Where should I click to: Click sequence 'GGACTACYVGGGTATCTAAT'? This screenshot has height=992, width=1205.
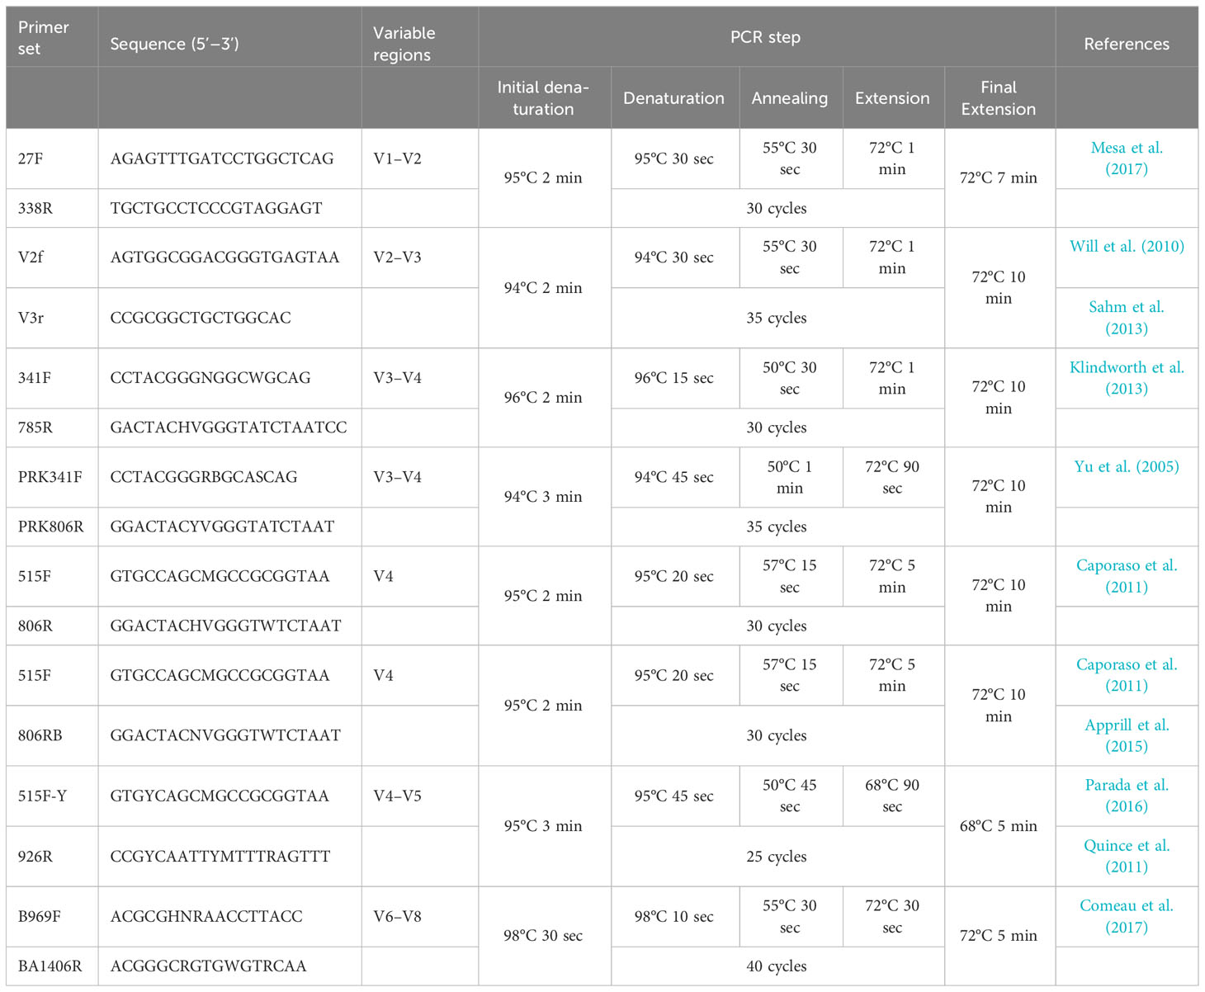pos(222,527)
